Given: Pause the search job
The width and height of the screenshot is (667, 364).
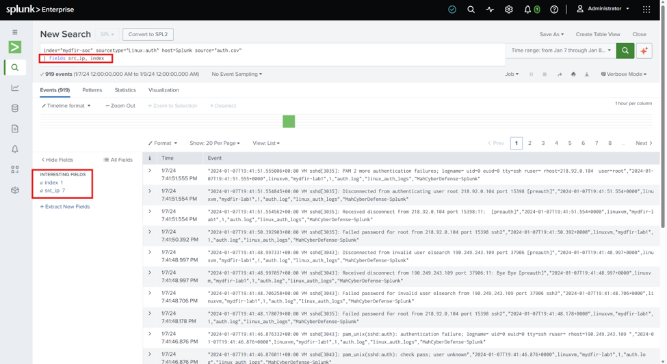Looking at the screenshot, I should point(531,74).
